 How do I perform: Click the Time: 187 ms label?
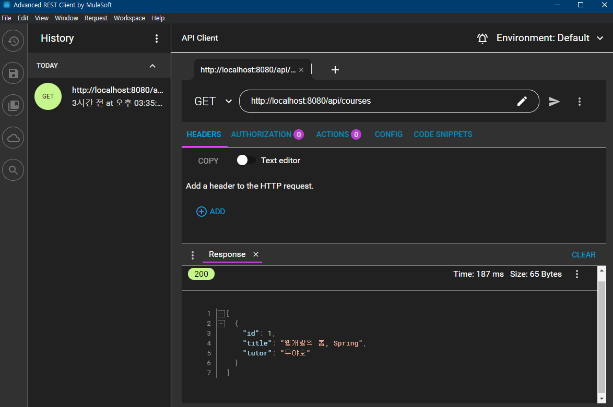[x=478, y=274]
